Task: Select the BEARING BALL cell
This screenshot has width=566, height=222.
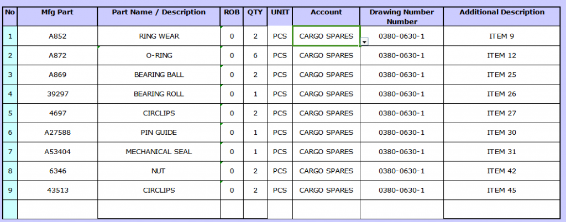Action: [x=159, y=75]
